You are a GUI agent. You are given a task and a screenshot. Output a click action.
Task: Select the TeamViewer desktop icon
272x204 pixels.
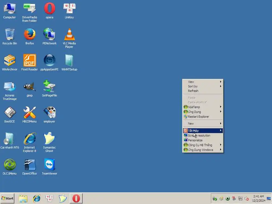[49, 167]
